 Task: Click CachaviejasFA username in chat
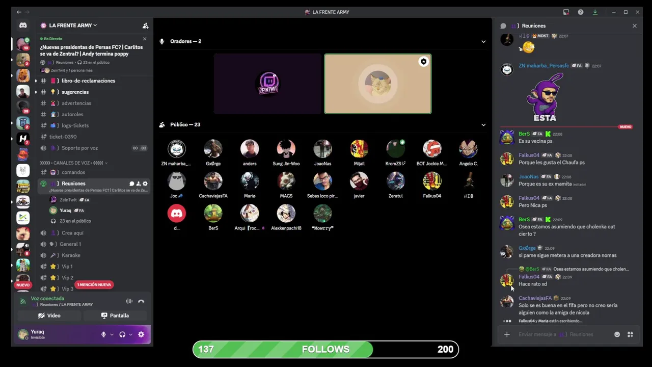tap(535, 298)
